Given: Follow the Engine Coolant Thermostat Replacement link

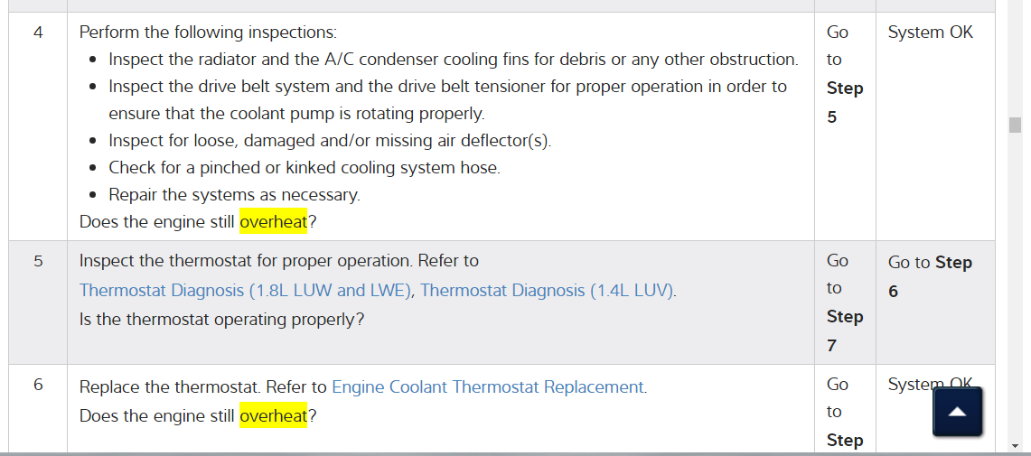Looking at the screenshot, I should coord(488,387).
